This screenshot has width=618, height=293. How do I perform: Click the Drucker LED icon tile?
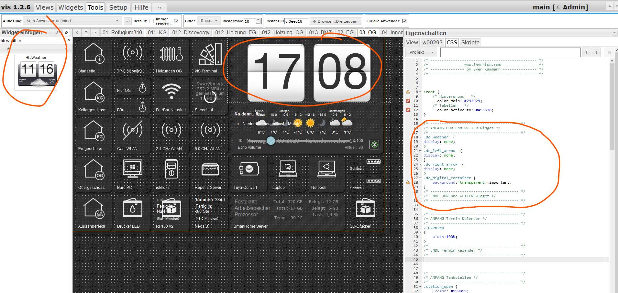132,208
